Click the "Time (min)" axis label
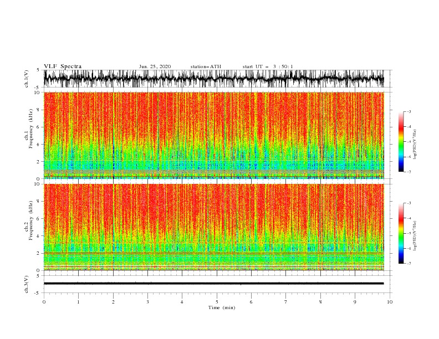The width and height of the screenshot is (439, 339). click(222, 307)
